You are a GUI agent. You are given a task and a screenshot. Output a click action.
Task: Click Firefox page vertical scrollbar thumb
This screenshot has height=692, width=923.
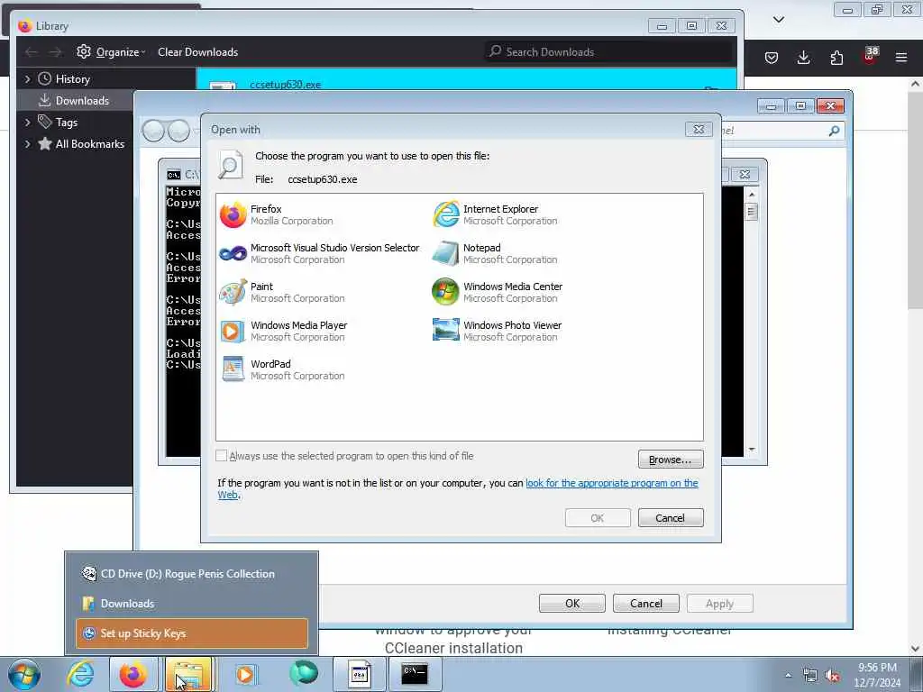pos(915,200)
